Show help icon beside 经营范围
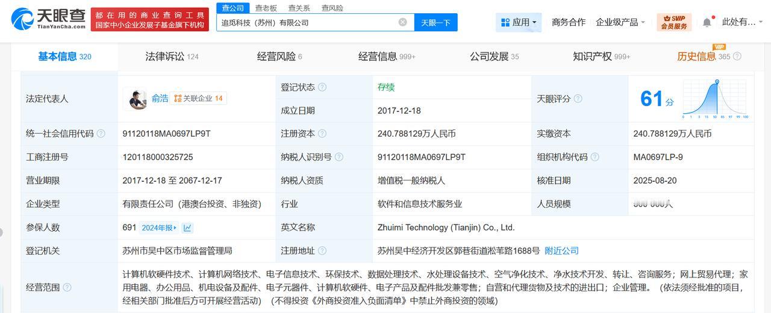The width and height of the screenshot is (771, 313). [67, 288]
